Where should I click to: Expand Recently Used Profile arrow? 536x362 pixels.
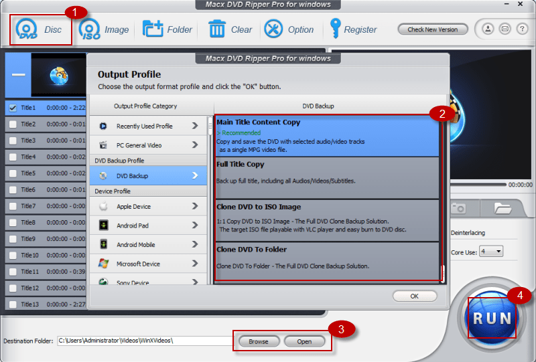pyautogui.click(x=195, y=126)
